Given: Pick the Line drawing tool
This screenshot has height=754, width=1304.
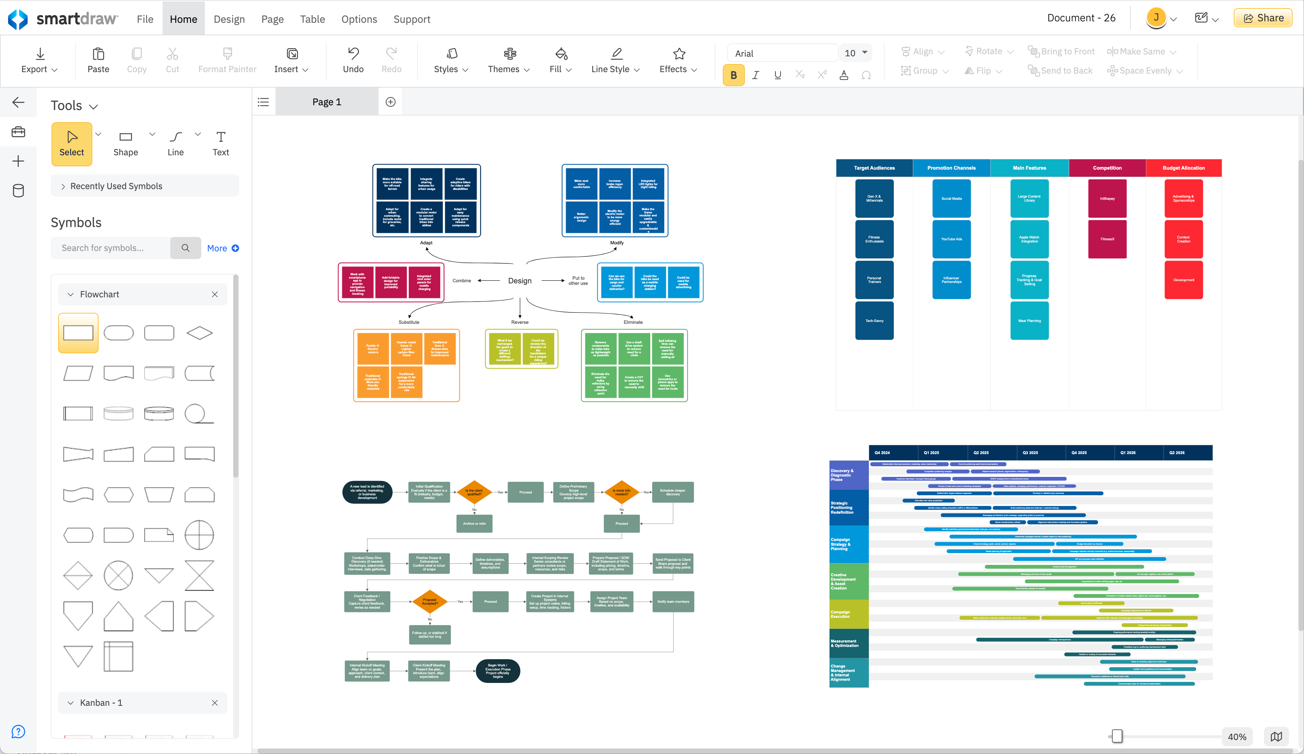Looking at the screenshot, I should click(175, 143).
